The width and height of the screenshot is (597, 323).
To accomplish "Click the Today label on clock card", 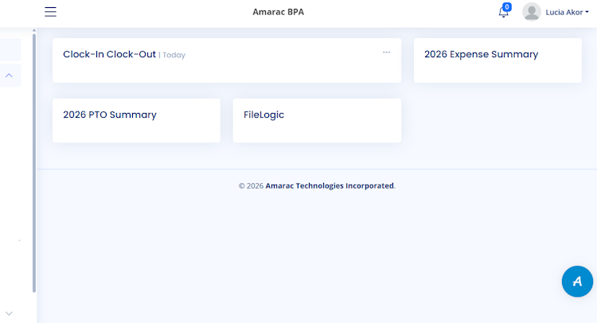I will tap(174, 56).
